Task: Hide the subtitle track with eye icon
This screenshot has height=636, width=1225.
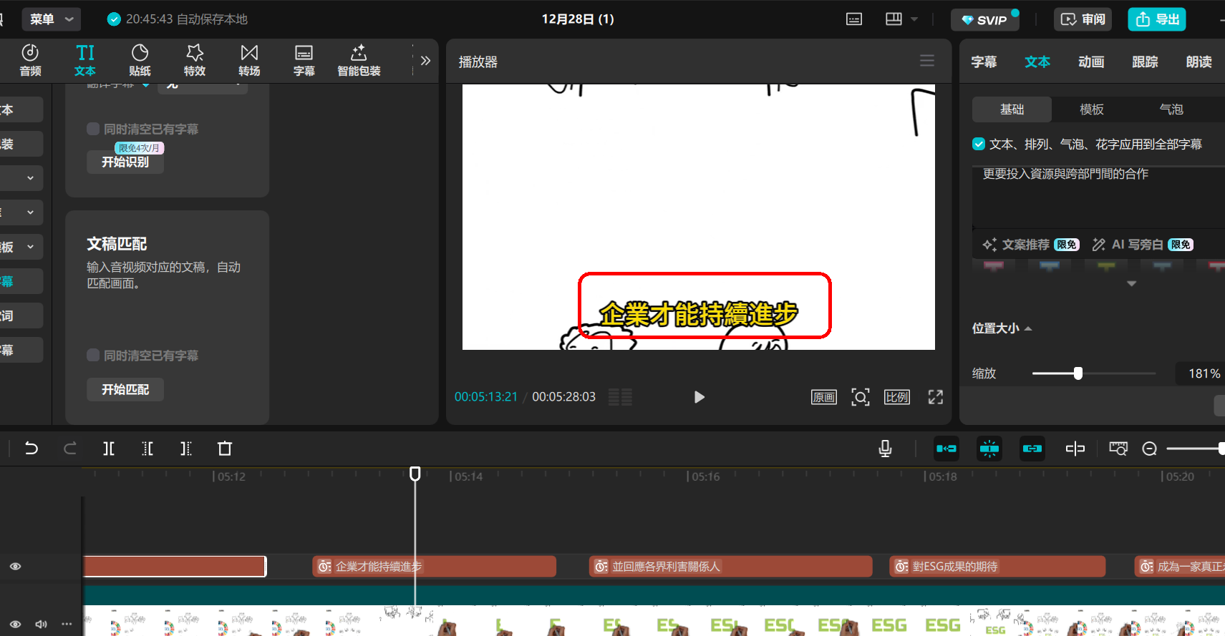Action: (15, 567)
